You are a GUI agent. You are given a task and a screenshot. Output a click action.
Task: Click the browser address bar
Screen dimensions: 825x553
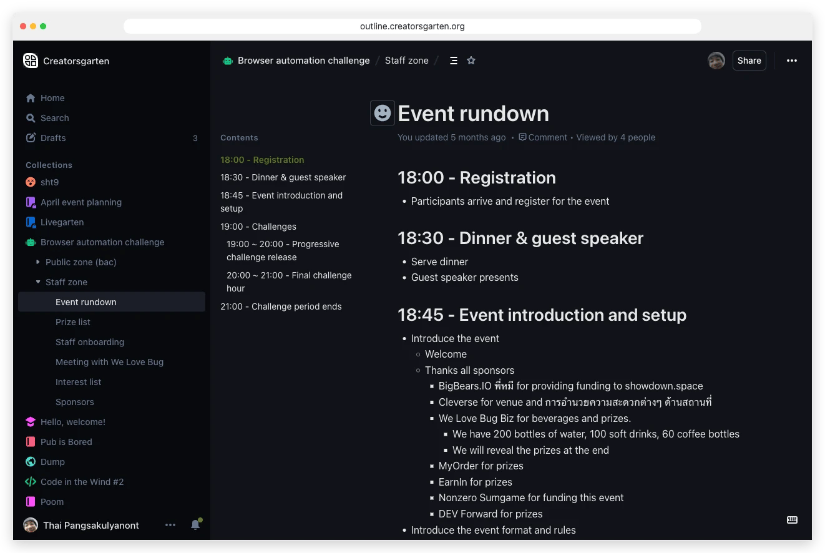coord(412,26)
